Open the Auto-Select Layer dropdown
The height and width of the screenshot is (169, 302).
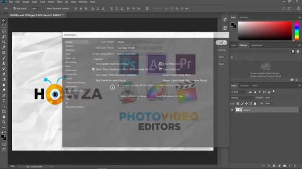[35, 8]
